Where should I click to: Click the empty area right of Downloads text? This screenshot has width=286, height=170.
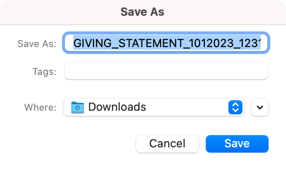(186, 107)
